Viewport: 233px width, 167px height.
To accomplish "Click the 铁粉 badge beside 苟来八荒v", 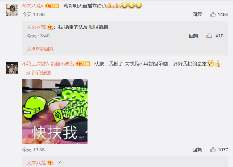I will tap(52, 6).
